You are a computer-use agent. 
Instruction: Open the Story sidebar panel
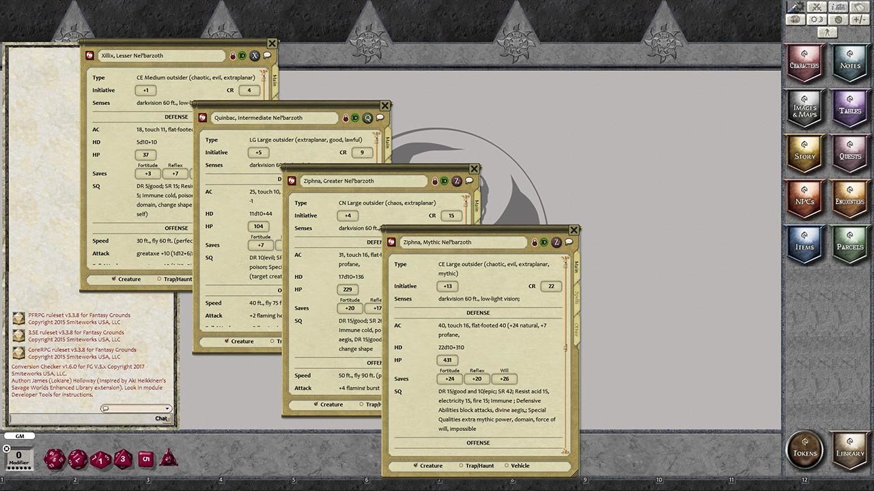(804, 155)
